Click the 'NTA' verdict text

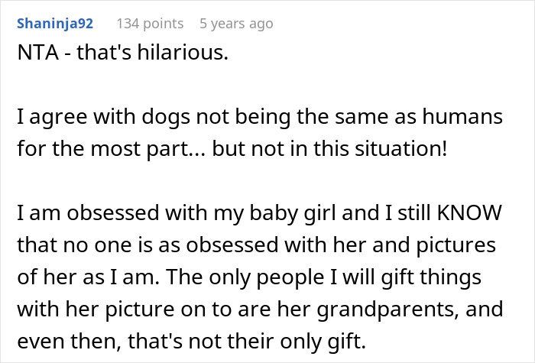(x=34, y=56)
